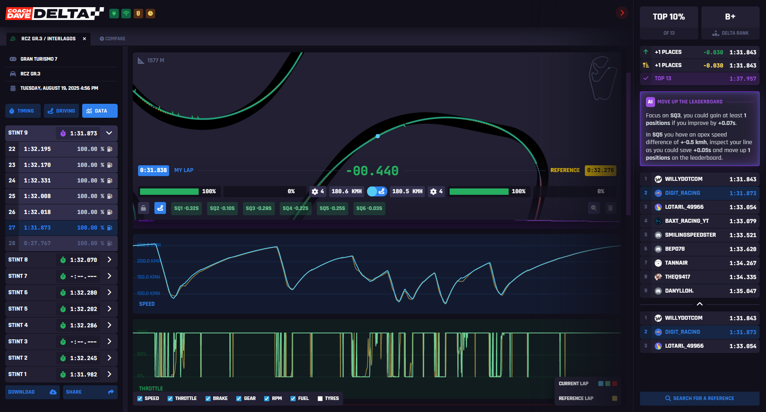
Task: Select sector SQ3 -0.28S
Action: 259,208
